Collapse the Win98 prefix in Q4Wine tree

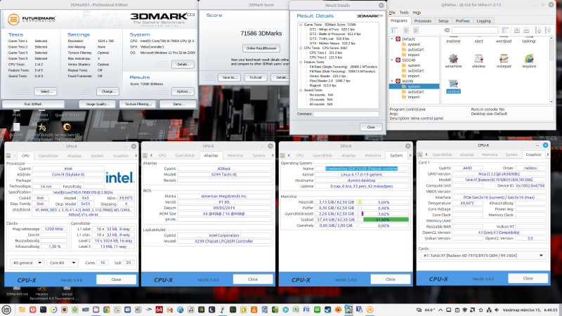pos(392,81)
